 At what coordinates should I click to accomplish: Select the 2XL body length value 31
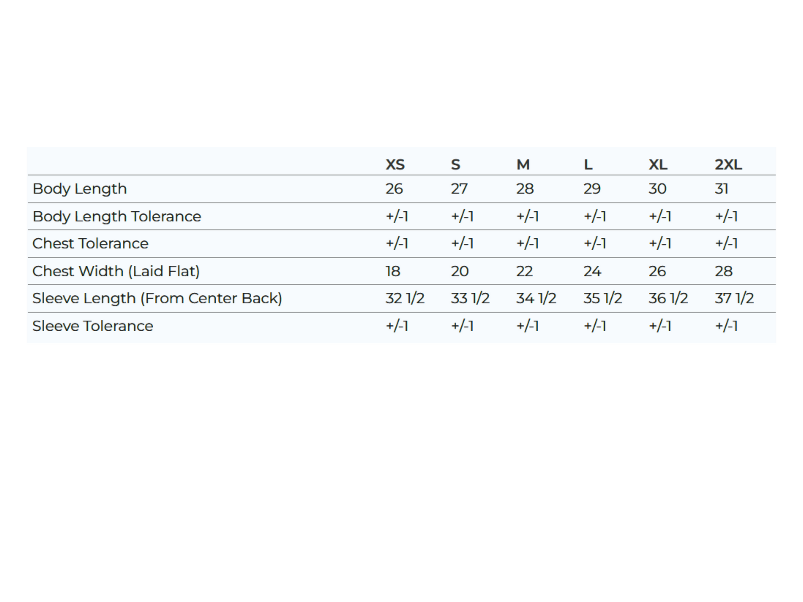pos(721,189)
